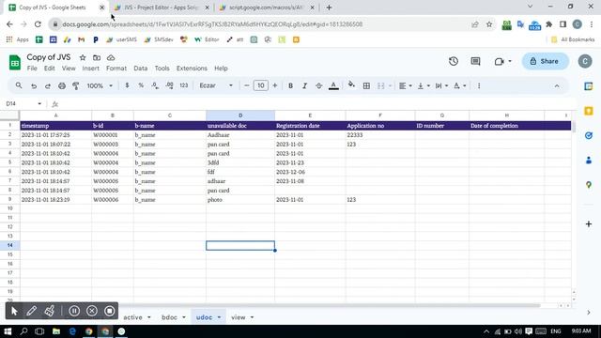The height and width of the screenshot is (338, 601).
Task: Open the vertical align dropdown
Action: pos(424,85)
